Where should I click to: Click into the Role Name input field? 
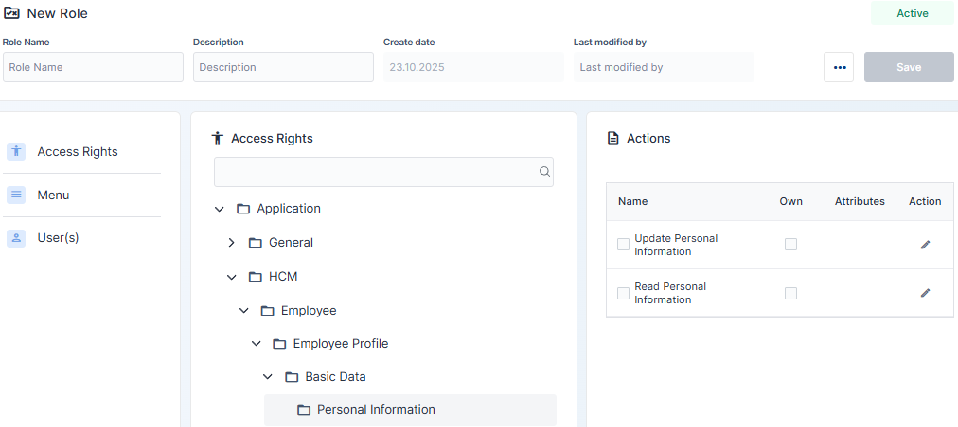93,67
